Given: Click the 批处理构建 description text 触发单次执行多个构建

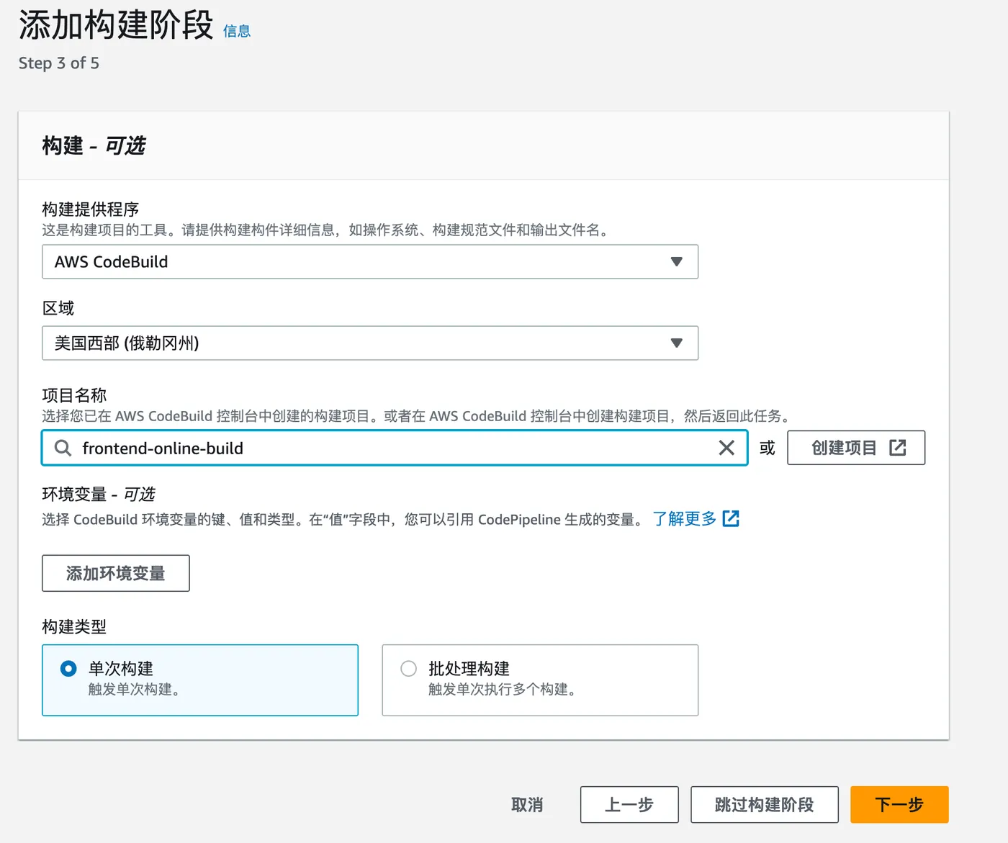Looking at the screenshot, I should coord(501,690).
